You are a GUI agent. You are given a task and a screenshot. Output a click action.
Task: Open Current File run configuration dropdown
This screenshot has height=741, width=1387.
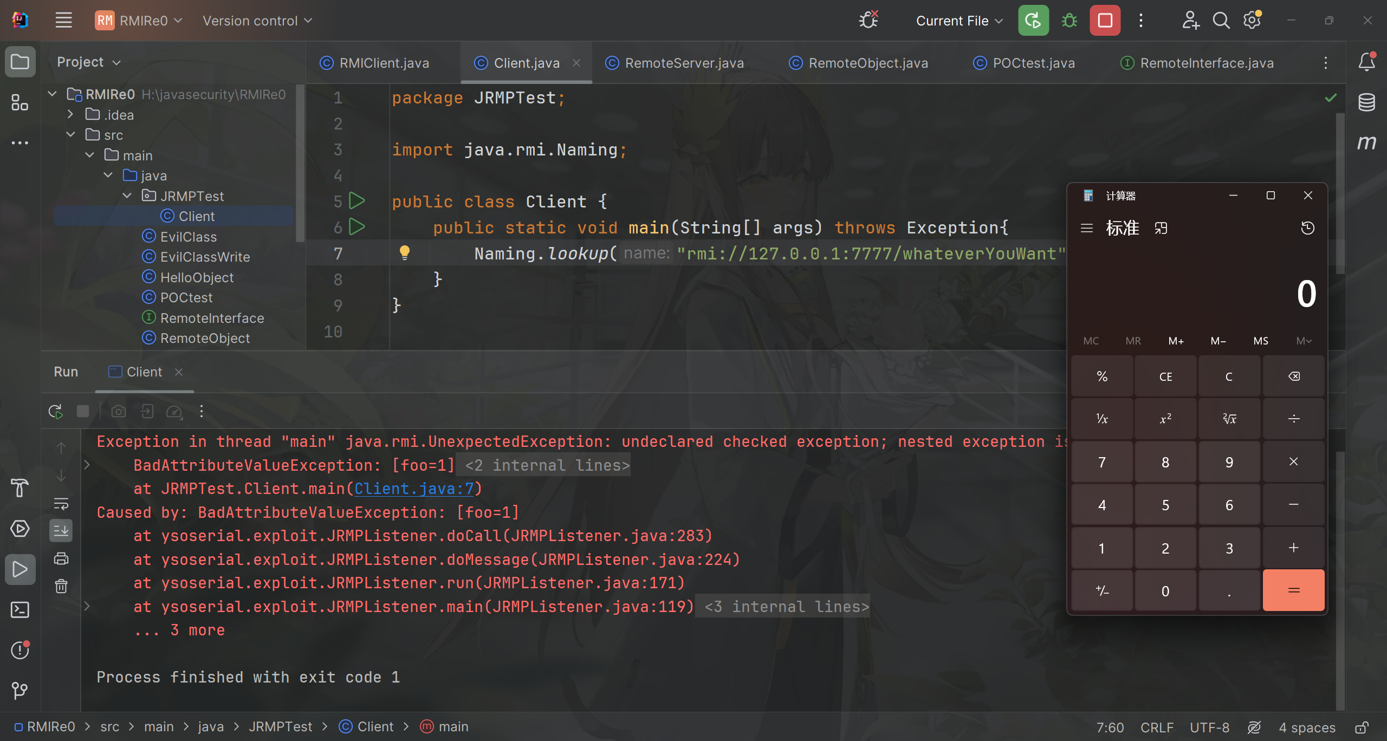pos(958,21)
